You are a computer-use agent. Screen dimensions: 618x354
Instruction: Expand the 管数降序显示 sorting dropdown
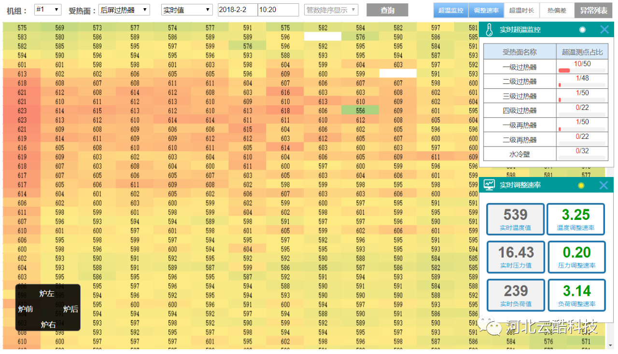[331, 10]
